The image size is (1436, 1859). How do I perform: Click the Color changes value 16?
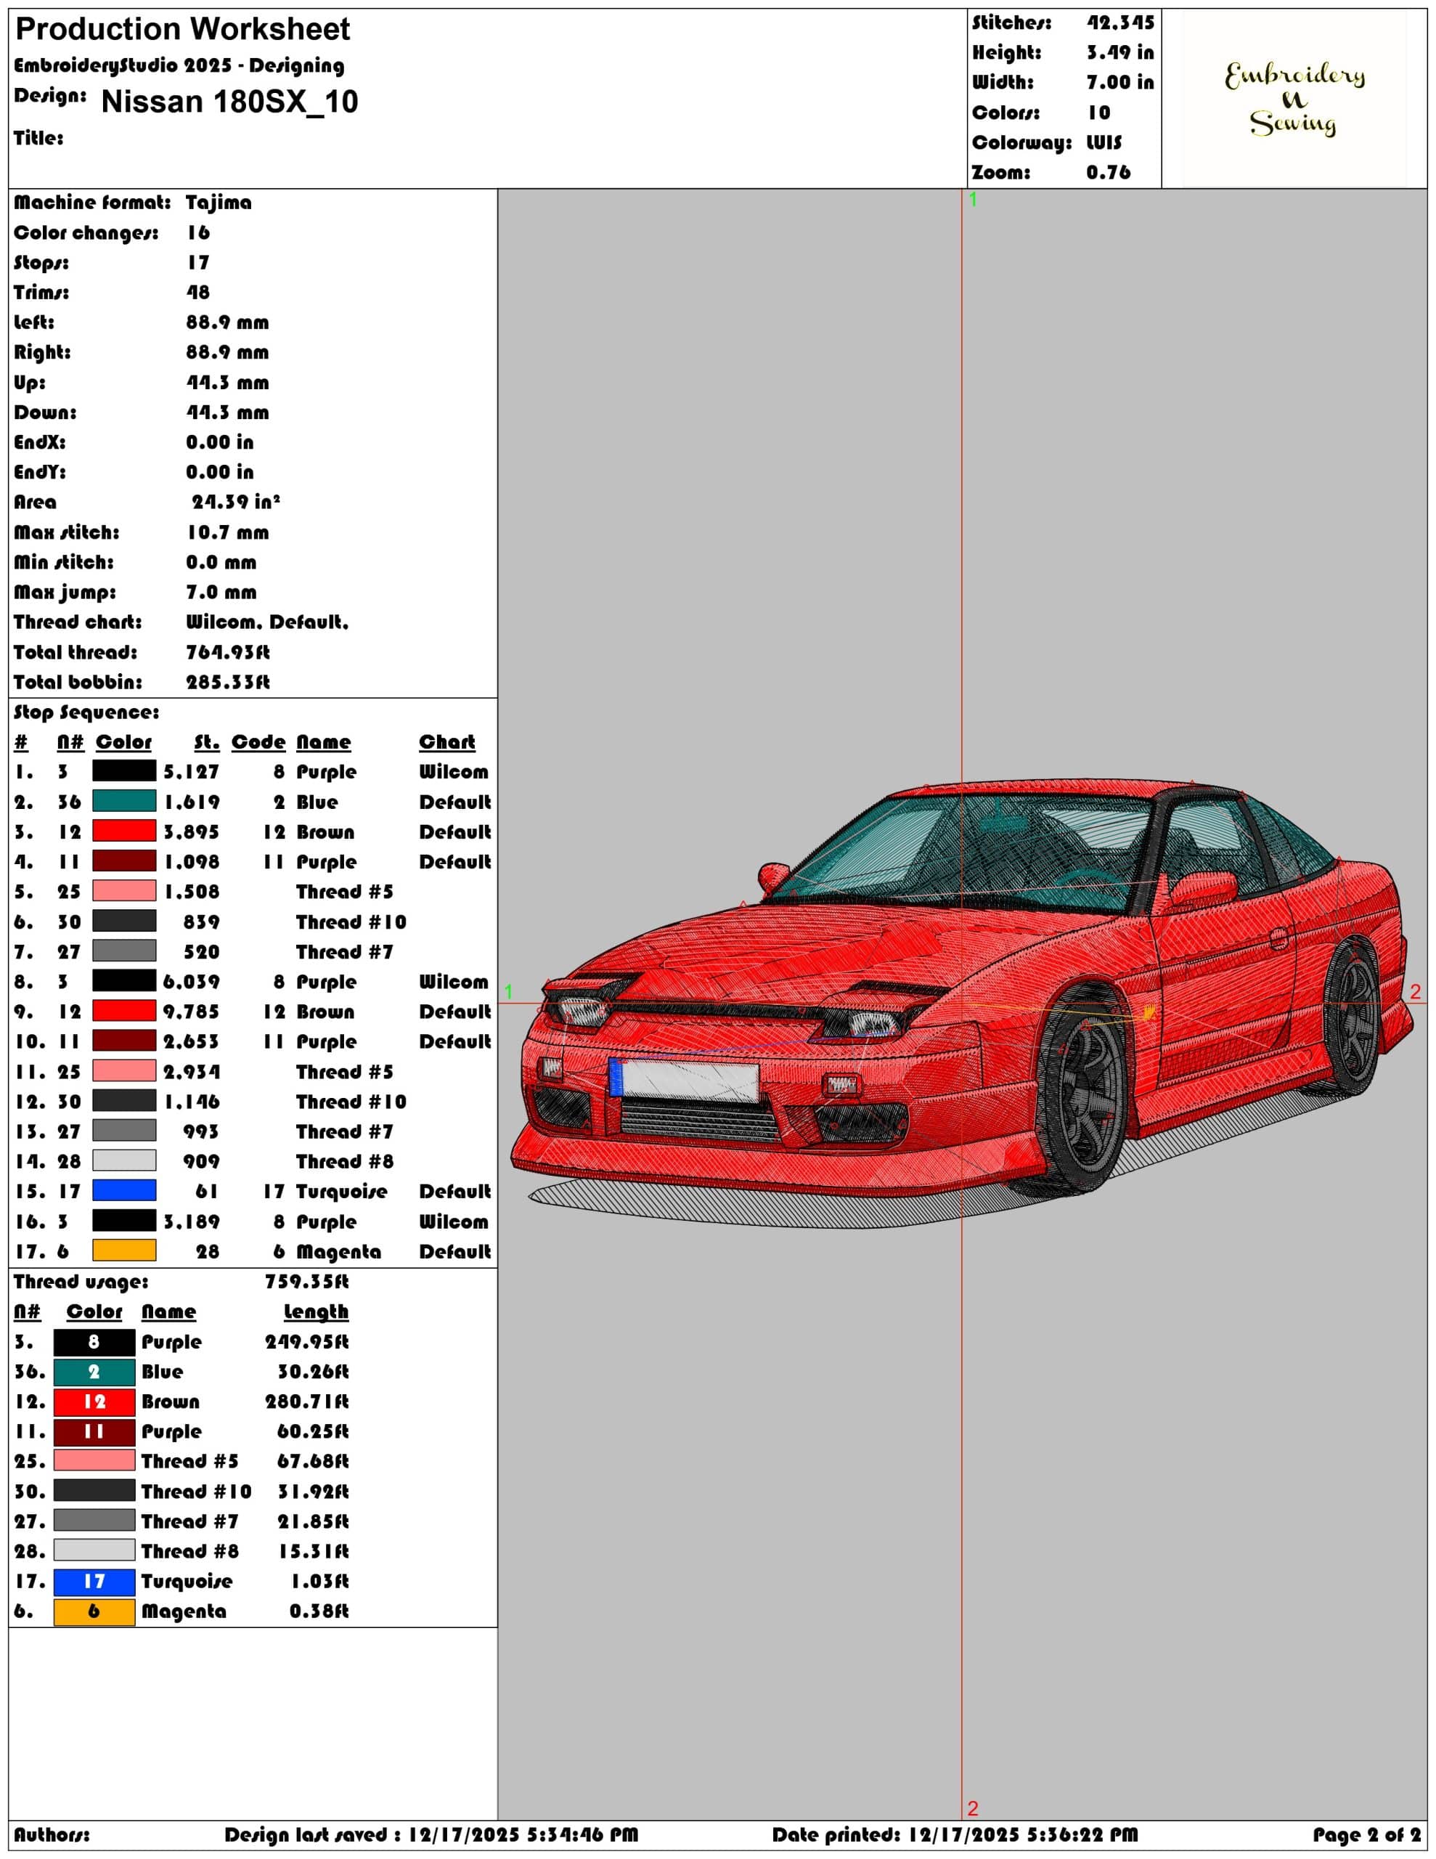[x=198, y=232]
